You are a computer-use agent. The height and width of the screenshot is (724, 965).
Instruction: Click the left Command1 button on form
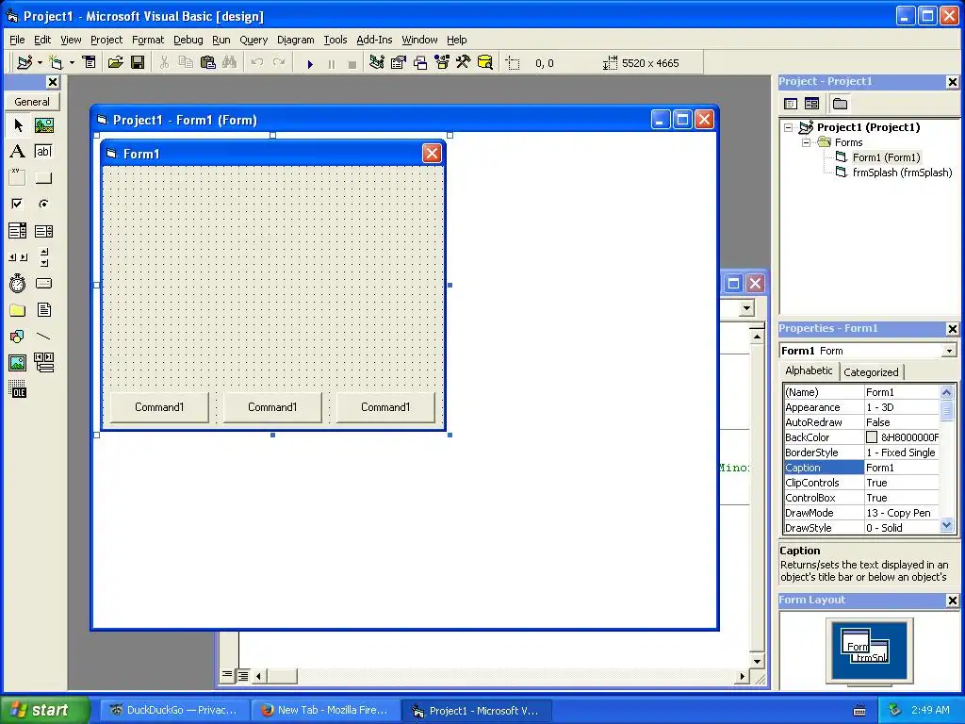click(159, 407)
